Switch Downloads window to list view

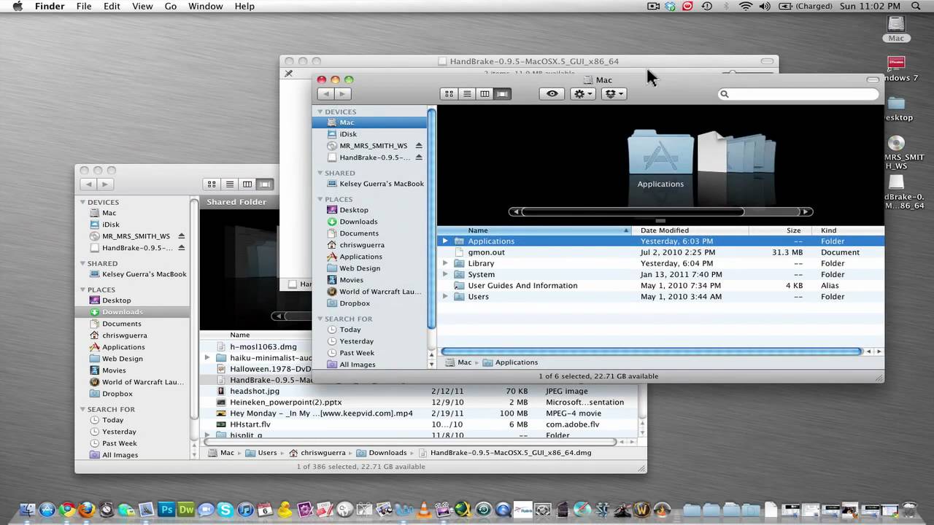(229, 184)
